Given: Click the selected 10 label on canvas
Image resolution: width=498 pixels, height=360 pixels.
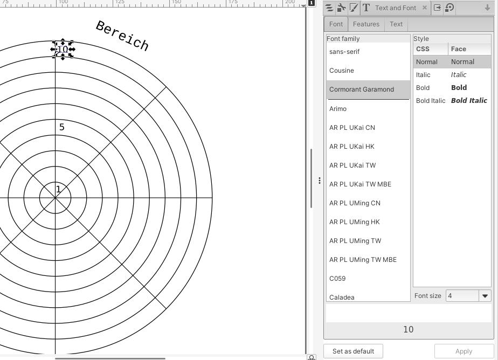Looking at the screenshot, I should pos(63,49).
